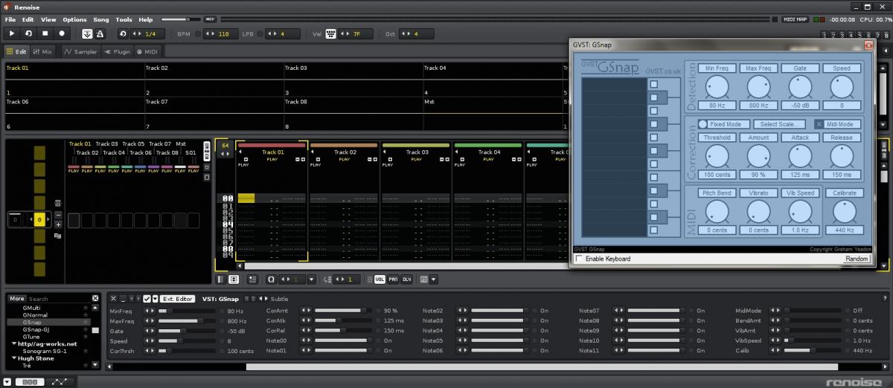
Task: Click the Min Freq knob in GSnap
Action: [x=717, y=88]
